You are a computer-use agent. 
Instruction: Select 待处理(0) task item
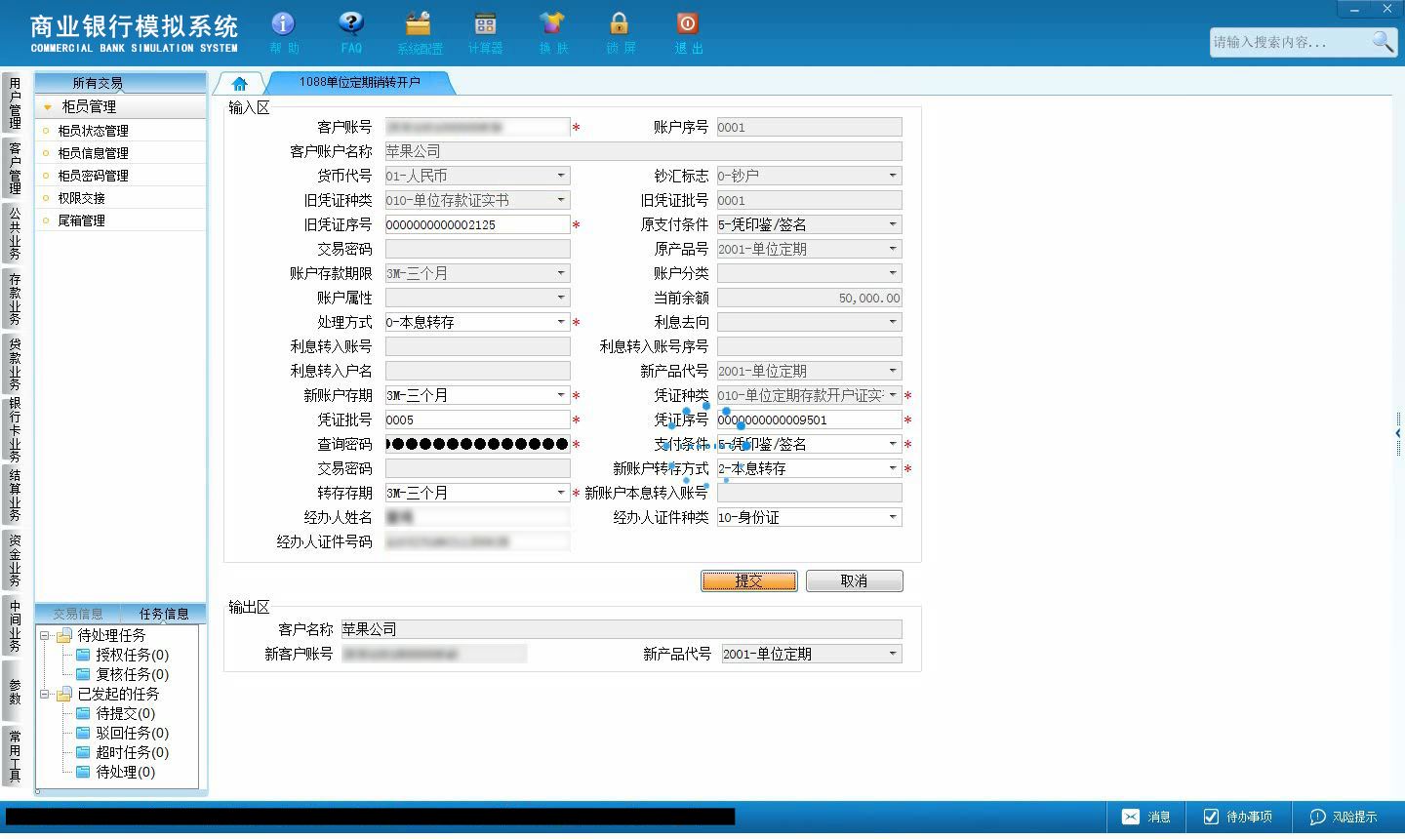point(116,772)
